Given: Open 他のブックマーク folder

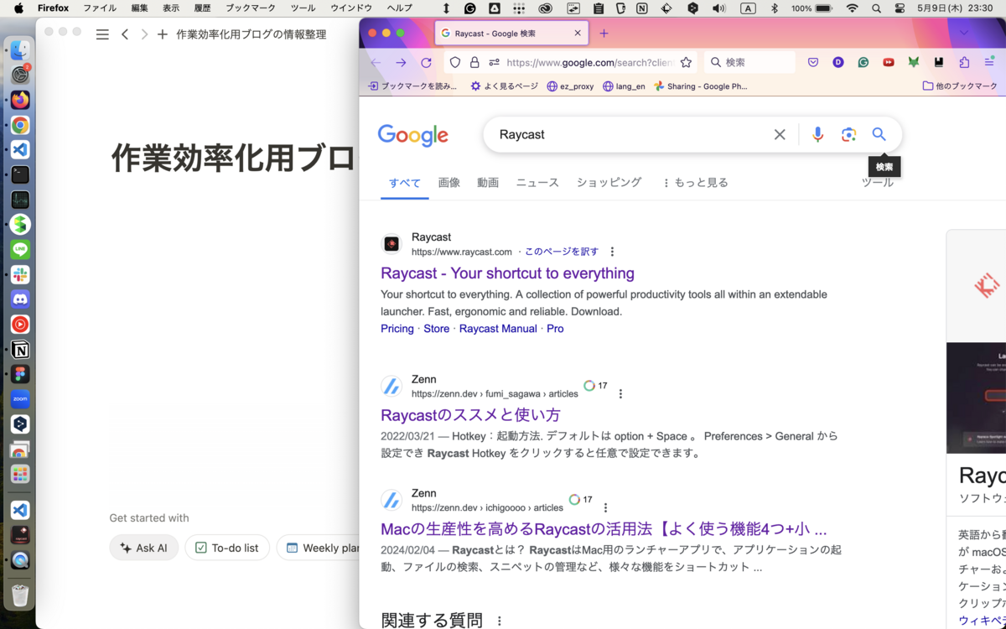Looking at the screenshot, I should coord(960,86).
